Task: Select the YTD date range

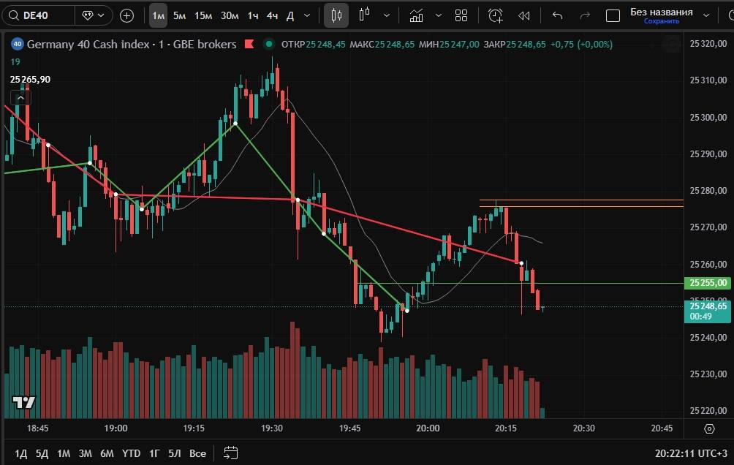Action: point(131,453)
